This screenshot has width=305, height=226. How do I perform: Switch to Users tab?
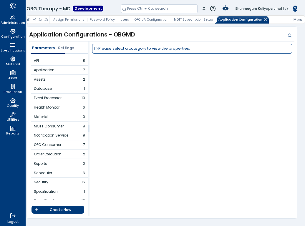coord(125,19)
